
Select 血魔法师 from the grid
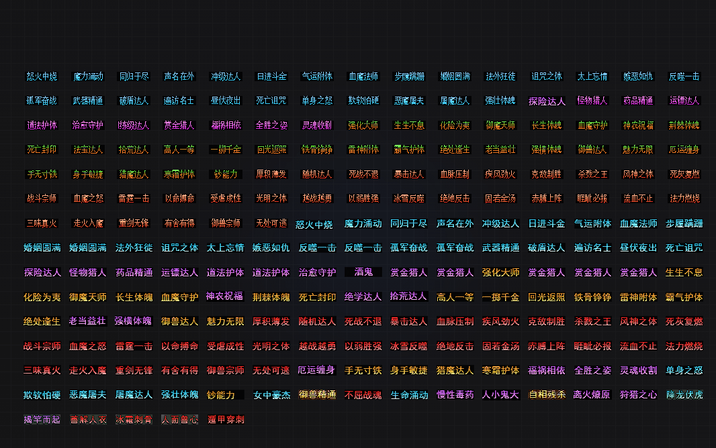[x=363, y=76]
